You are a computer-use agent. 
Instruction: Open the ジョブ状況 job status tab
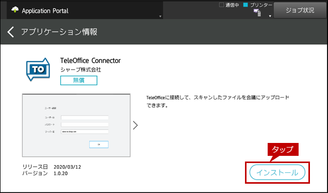(x=300, y=10)
